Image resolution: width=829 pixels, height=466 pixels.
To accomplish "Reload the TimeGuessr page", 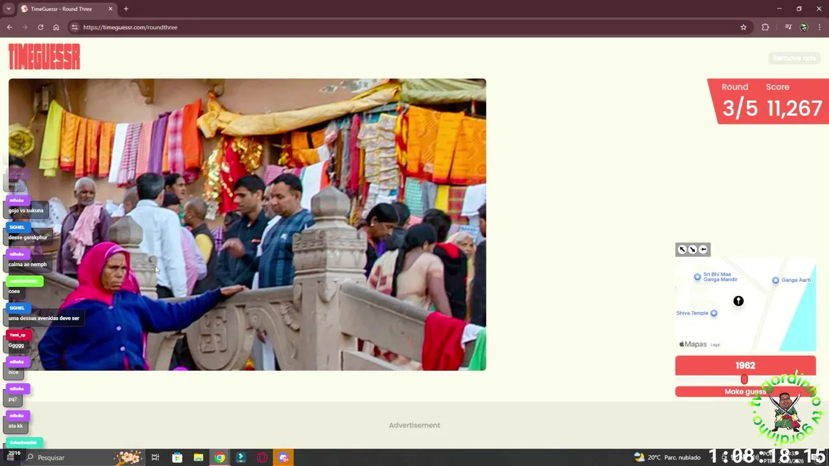I will coord(40,27).
